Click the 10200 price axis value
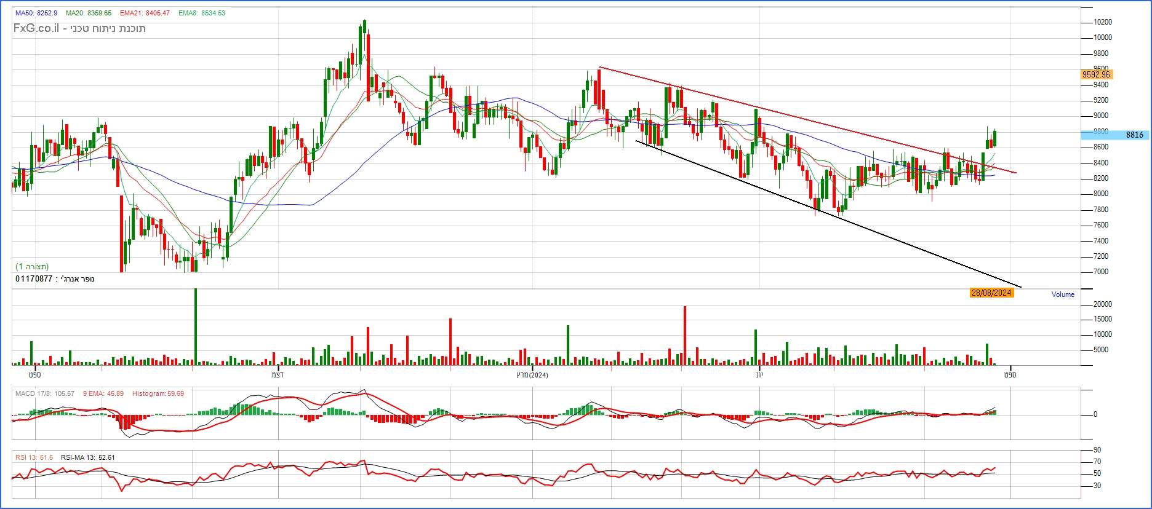The width and height of the screenshot is (1152, 509). [1103, 22]
